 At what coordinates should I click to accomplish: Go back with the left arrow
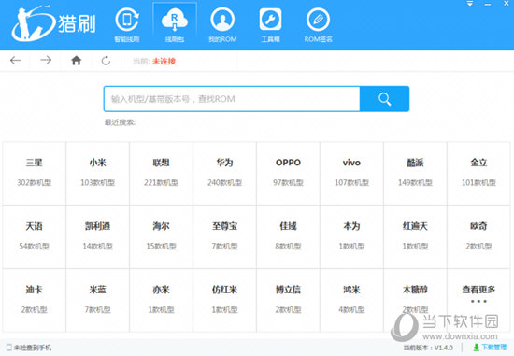click(x=15, y=61)
